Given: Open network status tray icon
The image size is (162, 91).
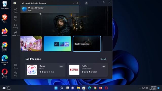Looking at the screenshot, I should point(144,88).
